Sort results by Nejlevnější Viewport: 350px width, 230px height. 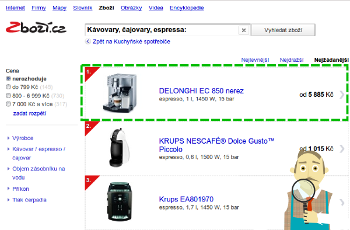point(255,60)
